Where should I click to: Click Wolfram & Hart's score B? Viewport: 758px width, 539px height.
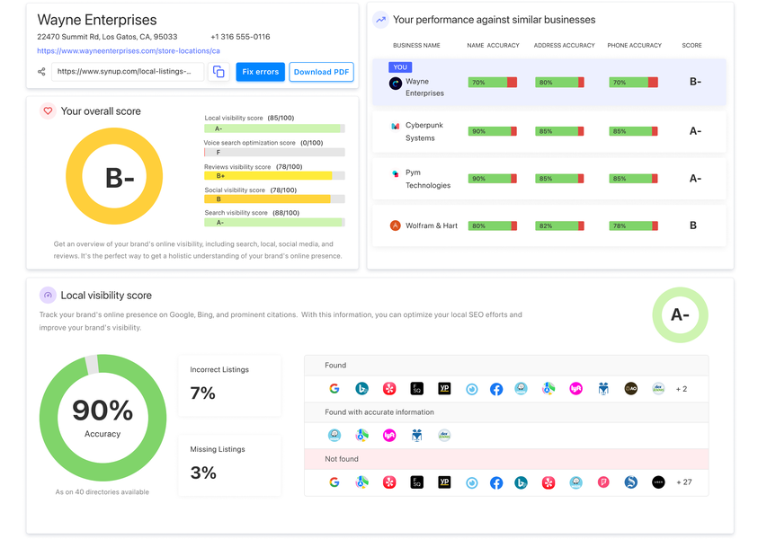693,225
